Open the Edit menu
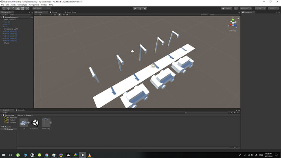Image resolution: width=281 pixels, height=158 pixels. tap(7, 5)
